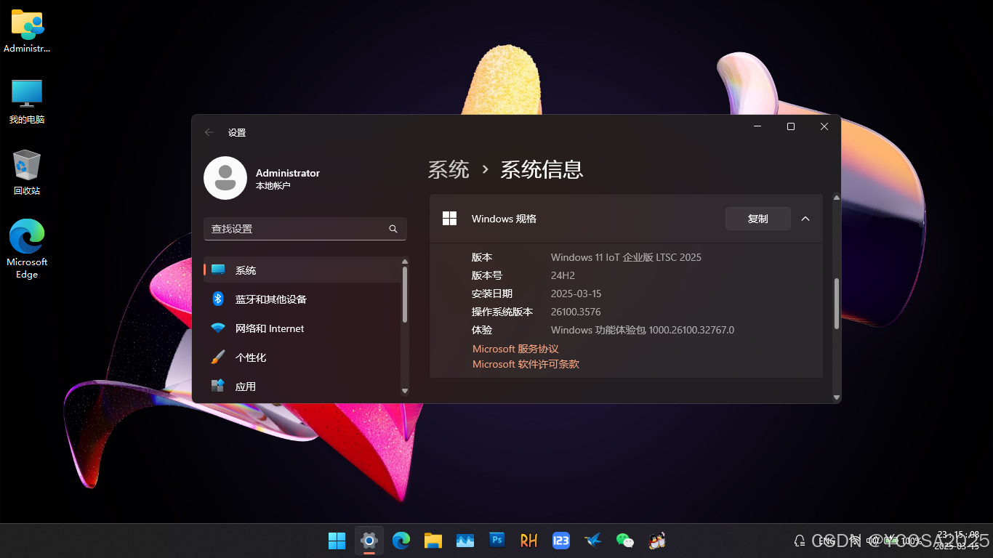
Task: Click the main panel scrollbar thumb
Action: click(x=837, y=304)
